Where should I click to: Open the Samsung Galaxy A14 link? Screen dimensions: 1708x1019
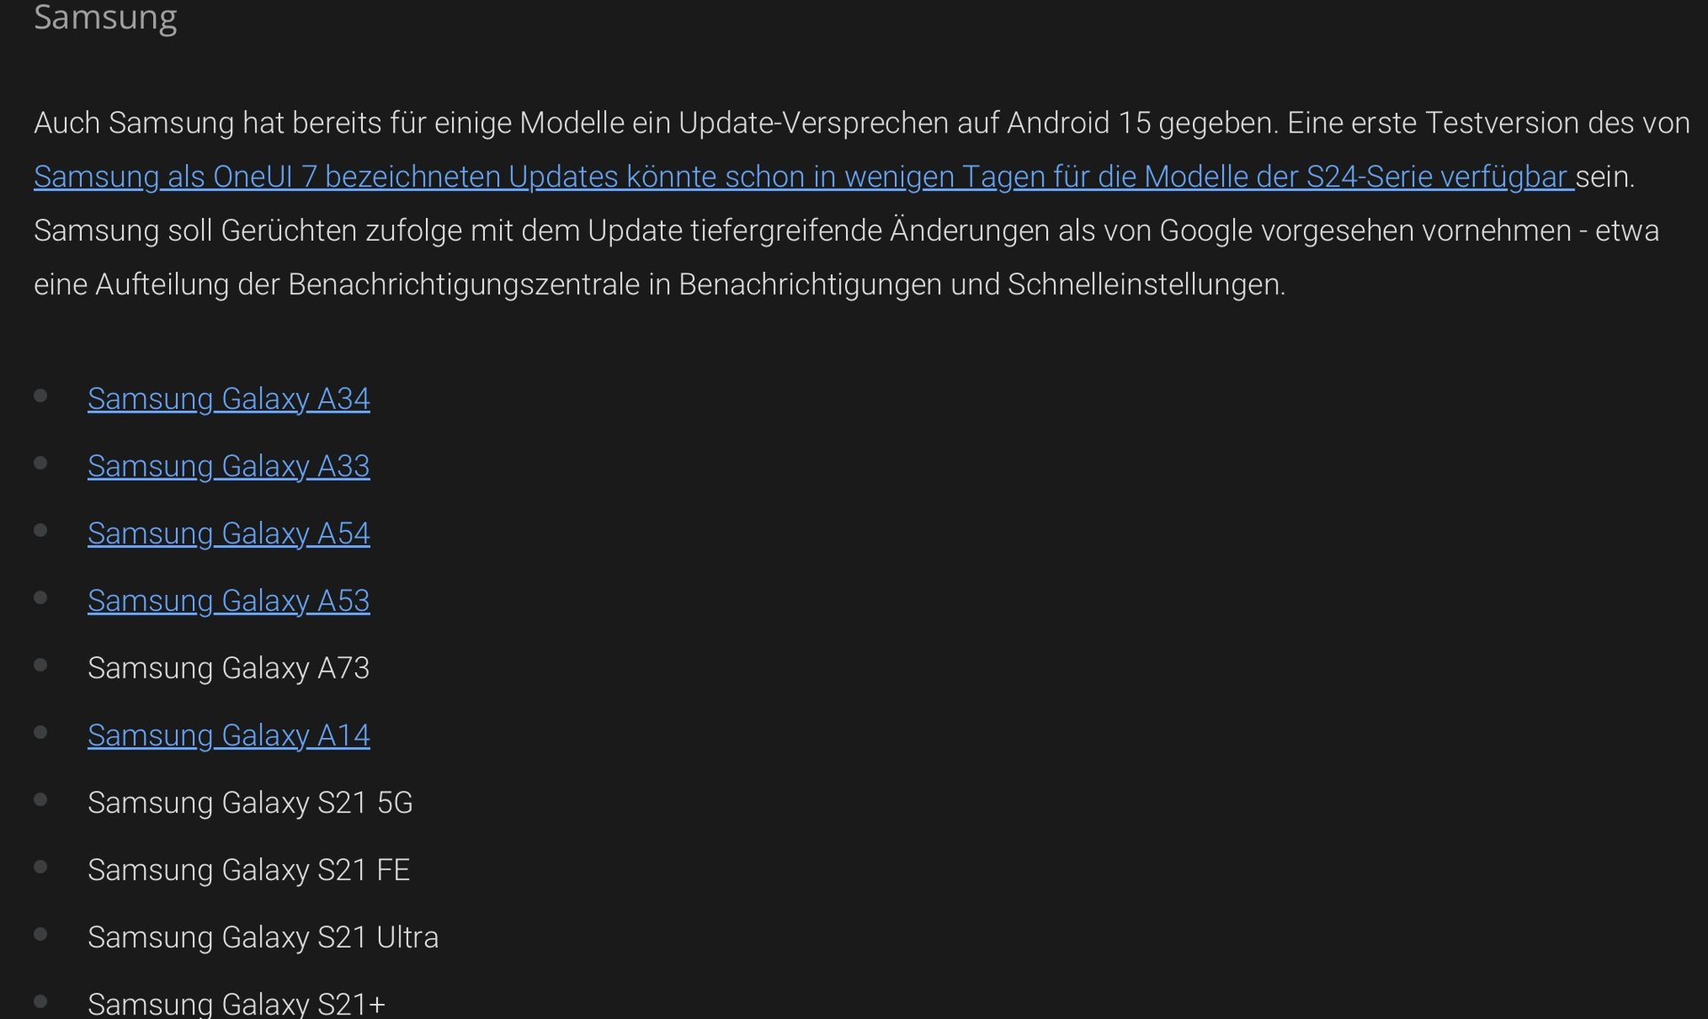(x=229, y=735)
